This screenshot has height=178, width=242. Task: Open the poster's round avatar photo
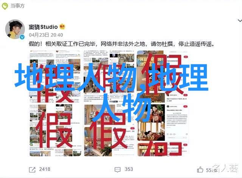[15, 29]
